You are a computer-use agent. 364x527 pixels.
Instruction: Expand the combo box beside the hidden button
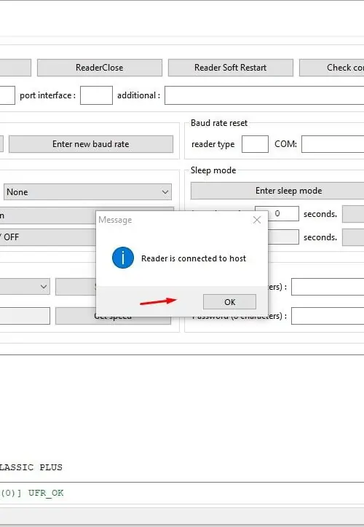click(25, 287)
